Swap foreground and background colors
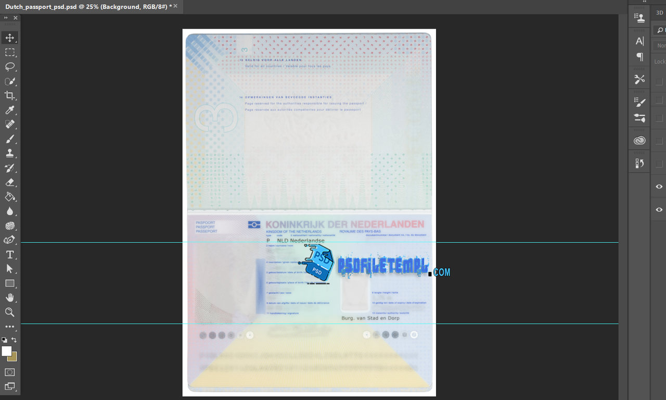 pos(14,340)
